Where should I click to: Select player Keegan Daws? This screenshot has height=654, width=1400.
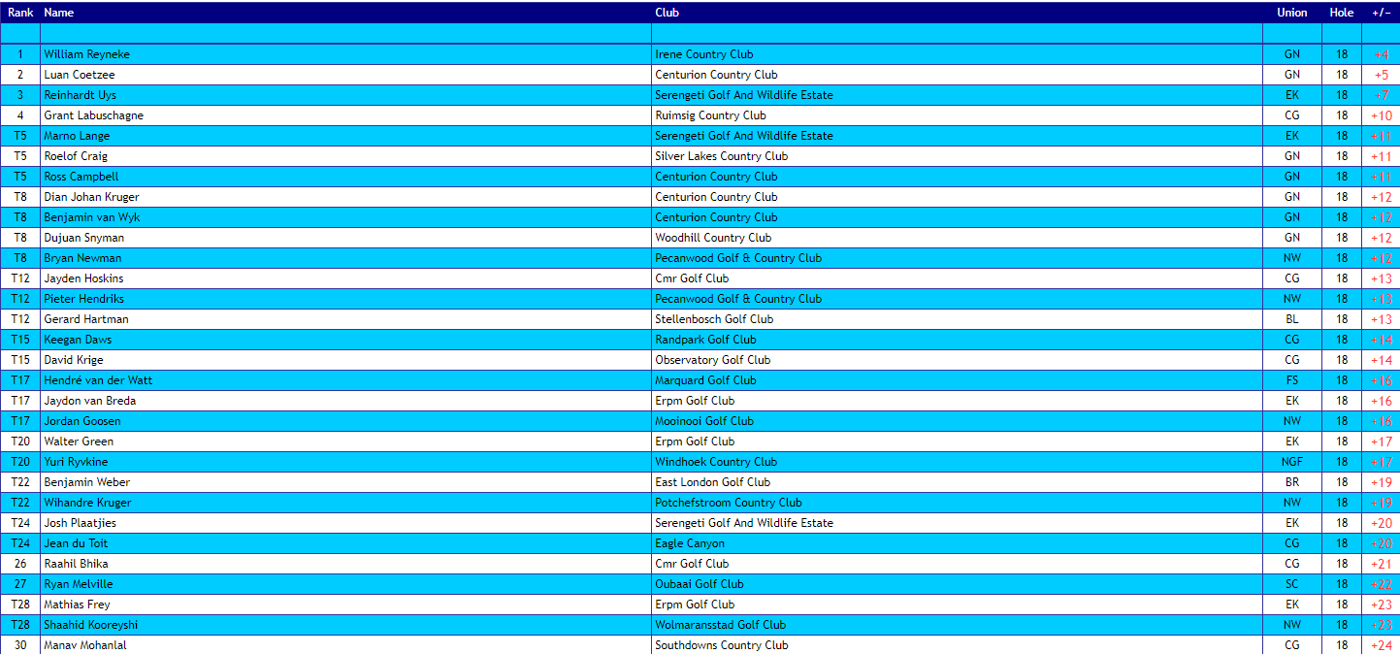(x=78, y=340)
